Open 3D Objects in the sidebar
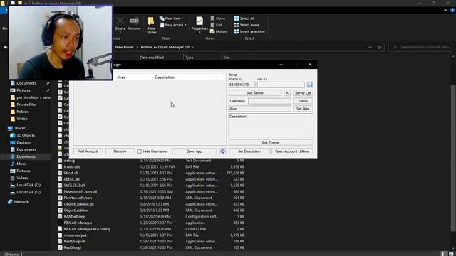 (23, 135)
